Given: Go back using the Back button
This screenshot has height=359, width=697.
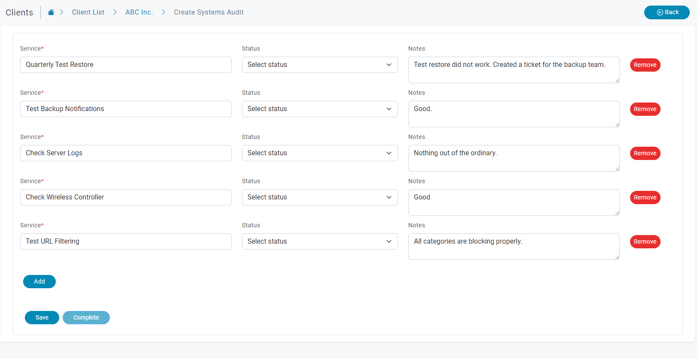Looking at the screenshot, I should click(667, 12).
